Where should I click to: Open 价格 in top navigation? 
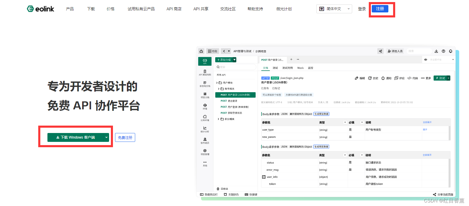click(x=111, y=9)
